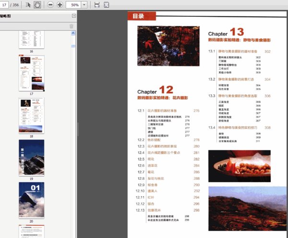This screenshot has height=238, width=288.
Task: Zoom in with the plus button
Action: coord(60,5)
